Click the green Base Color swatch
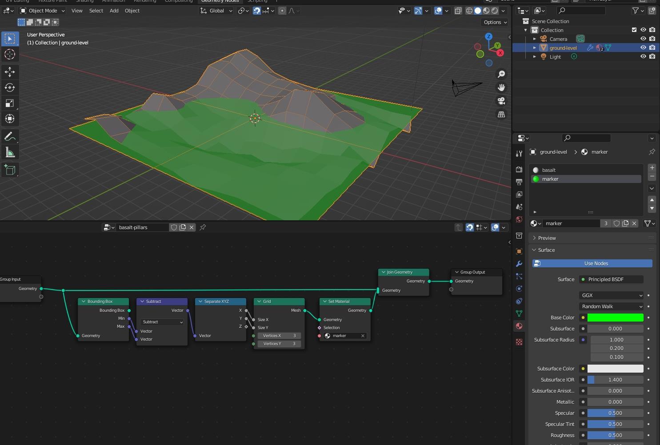Image resolution: width=660 pixels, height=445 pixels. click(x=615, y=318)
